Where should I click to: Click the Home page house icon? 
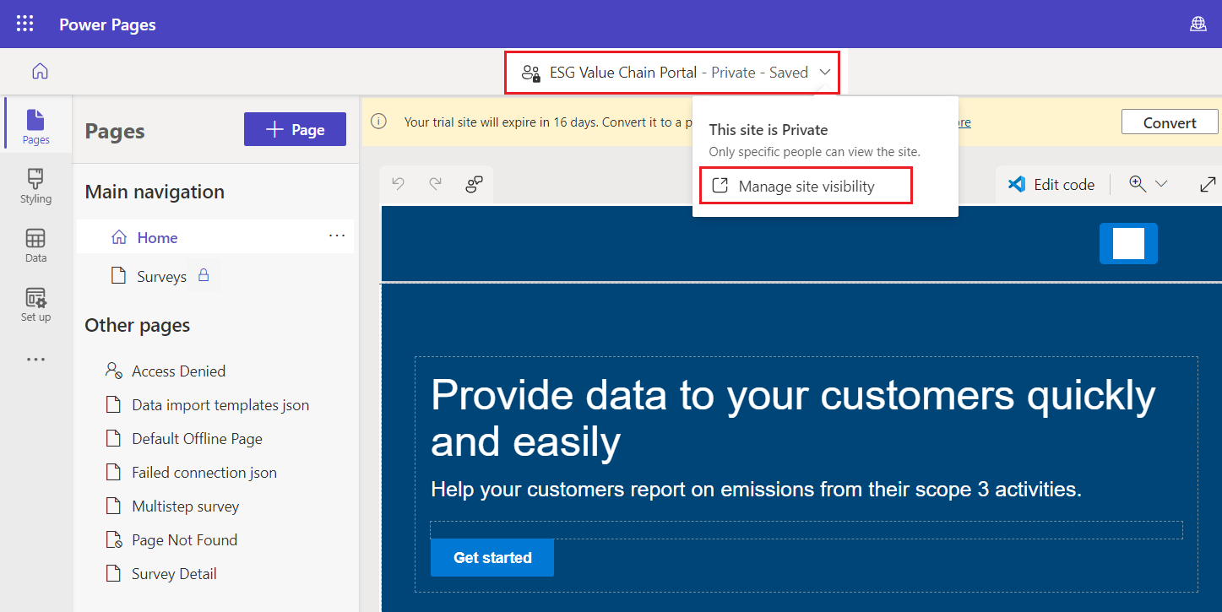tap(118, 237)
